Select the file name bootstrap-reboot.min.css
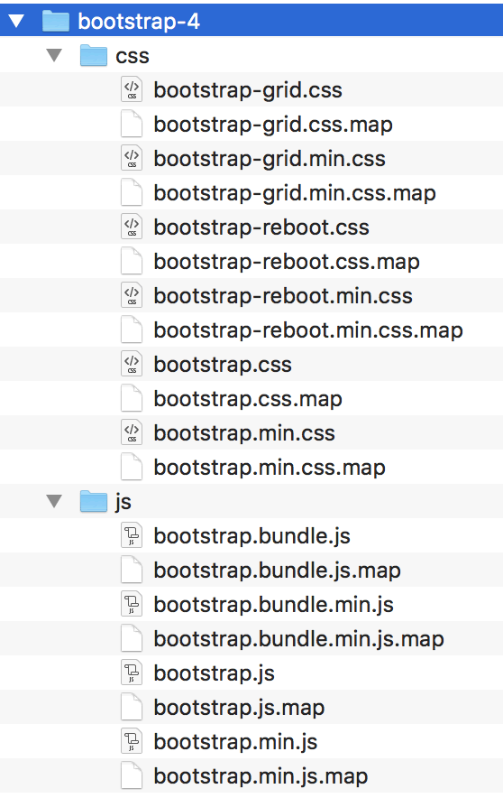 point(283,296)
